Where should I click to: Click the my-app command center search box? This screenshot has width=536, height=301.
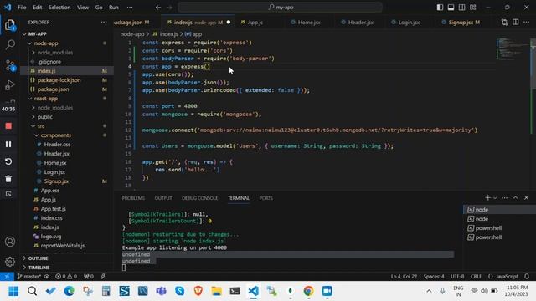coord(280,8)
